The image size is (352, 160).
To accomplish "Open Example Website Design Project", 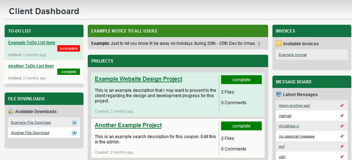I will click(x=139, y=79).
